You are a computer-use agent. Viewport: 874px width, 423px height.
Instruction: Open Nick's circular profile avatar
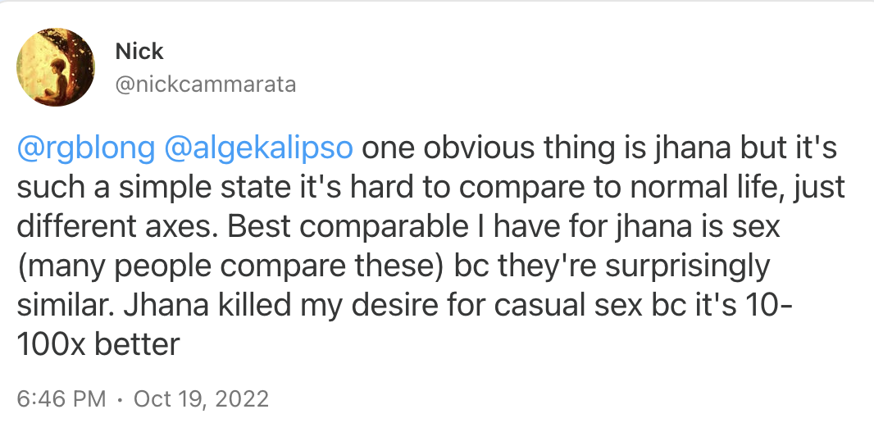(56, 67)
